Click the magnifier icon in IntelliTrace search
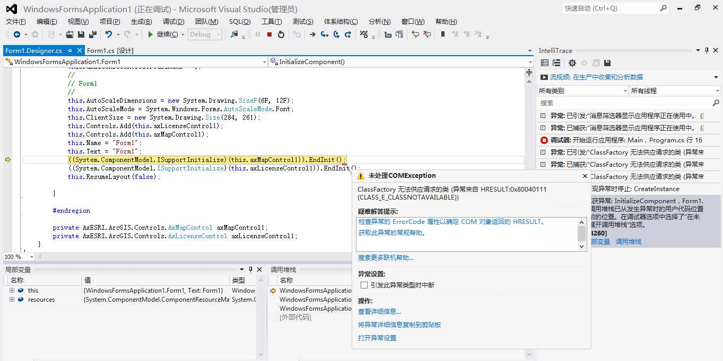The height and width of the screenshot is (361, 723). point(716,103)
